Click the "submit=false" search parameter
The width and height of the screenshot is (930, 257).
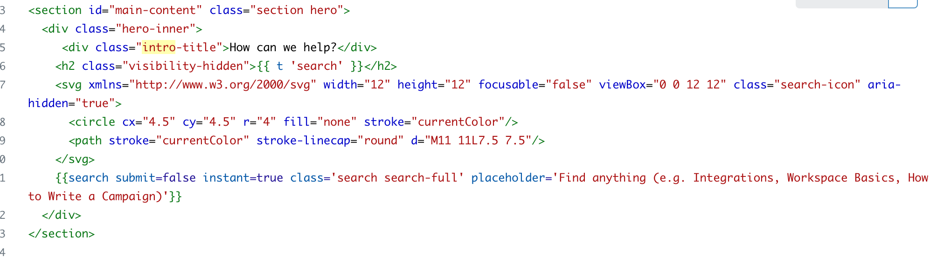pos(155,178)
